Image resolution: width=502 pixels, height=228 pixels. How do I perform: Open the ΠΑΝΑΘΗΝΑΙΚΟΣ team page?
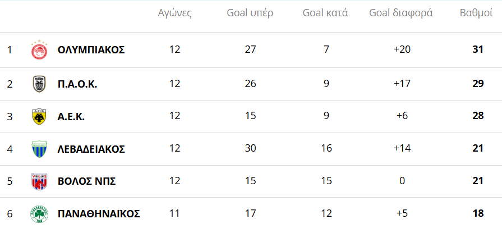[x=99, y=214]
